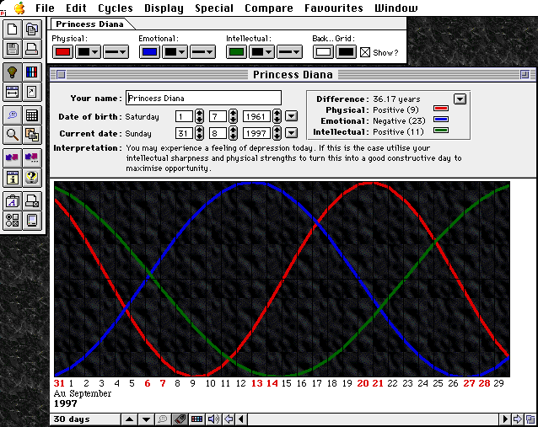
Task: Open the Physical line style dropdown
Action: point(116,52)
